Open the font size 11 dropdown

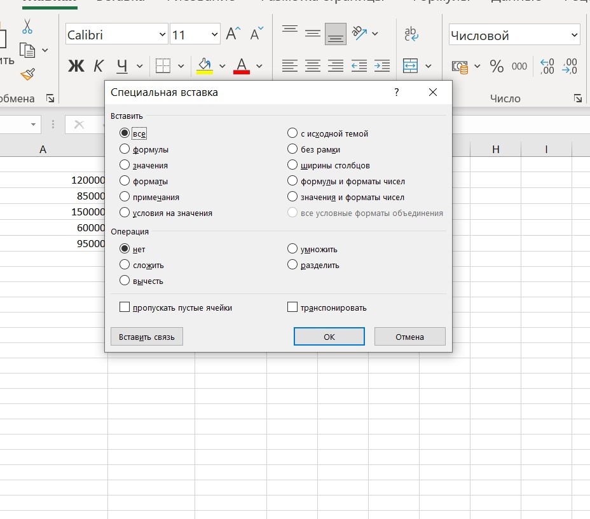pyautogui.click(x=214, y=34)
